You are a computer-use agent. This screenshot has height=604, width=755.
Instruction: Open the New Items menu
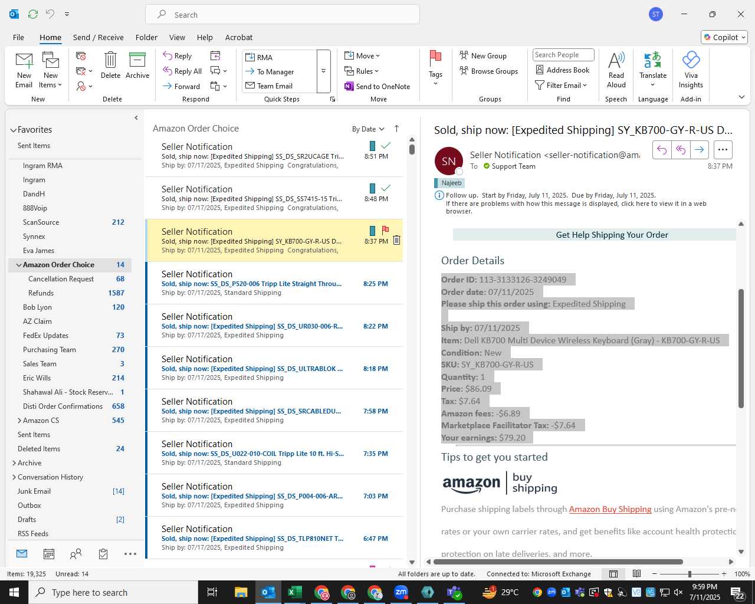51,70
